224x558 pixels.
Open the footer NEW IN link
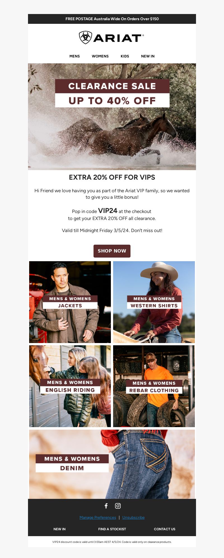coord(59,529)
